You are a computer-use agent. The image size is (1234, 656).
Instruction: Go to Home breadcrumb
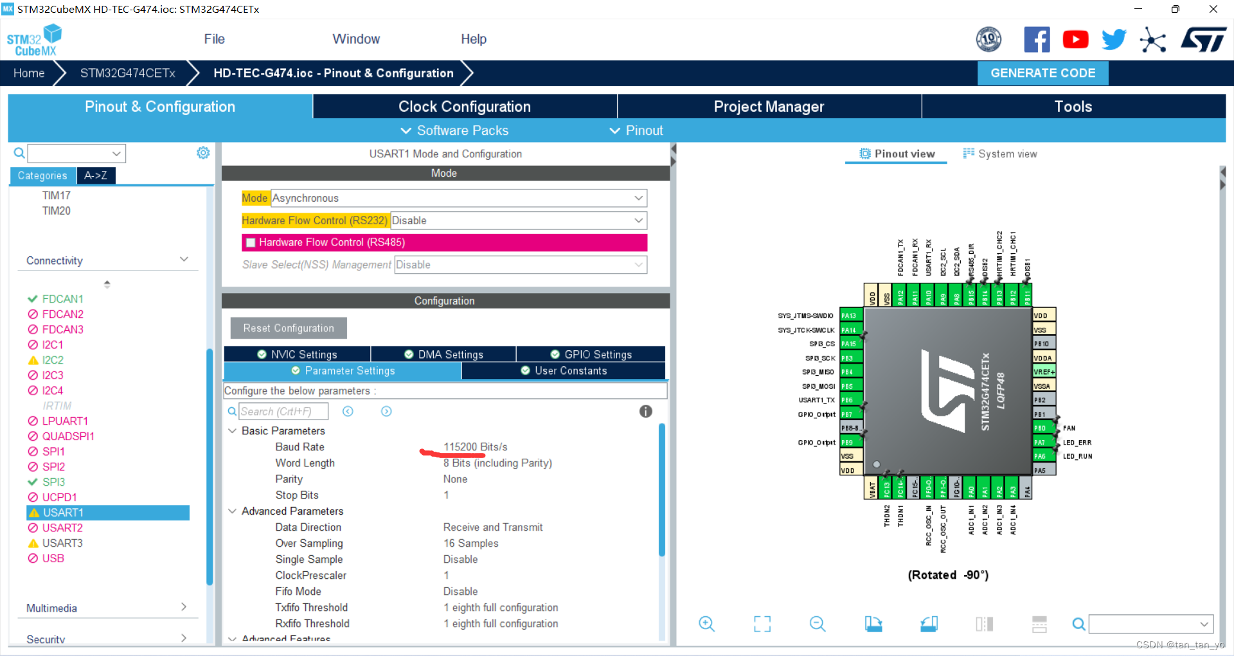click(x=29, y=73)
